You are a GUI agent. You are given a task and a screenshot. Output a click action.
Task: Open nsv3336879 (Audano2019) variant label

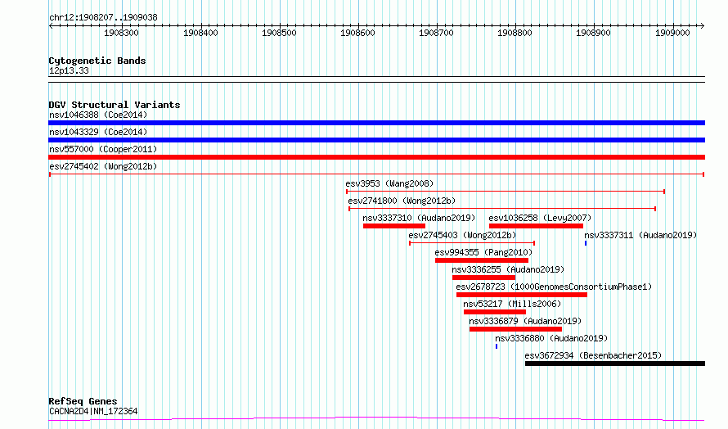click(x=525, y=321)
